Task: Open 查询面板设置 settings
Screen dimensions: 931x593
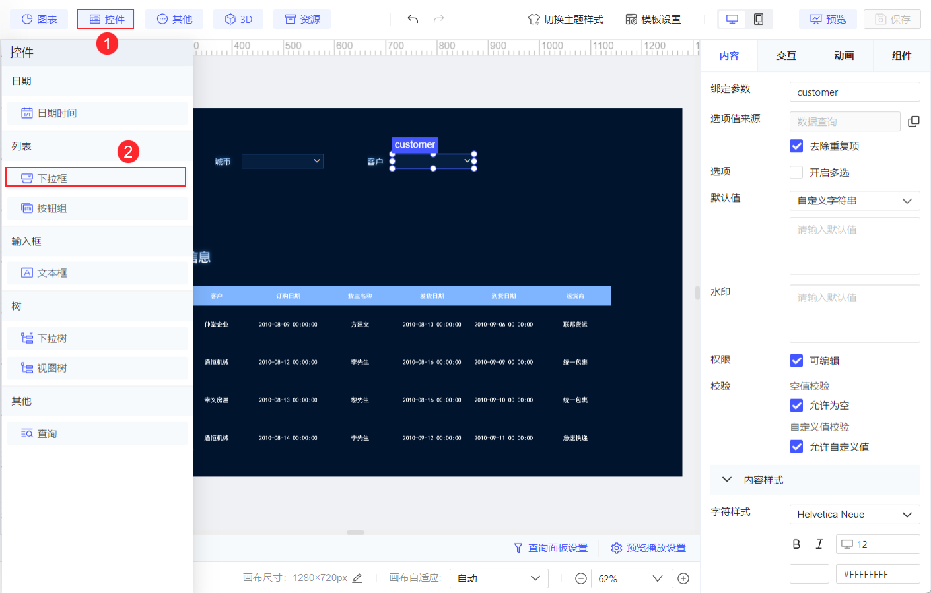Action: pyautogui.click(x=551, y=547)
